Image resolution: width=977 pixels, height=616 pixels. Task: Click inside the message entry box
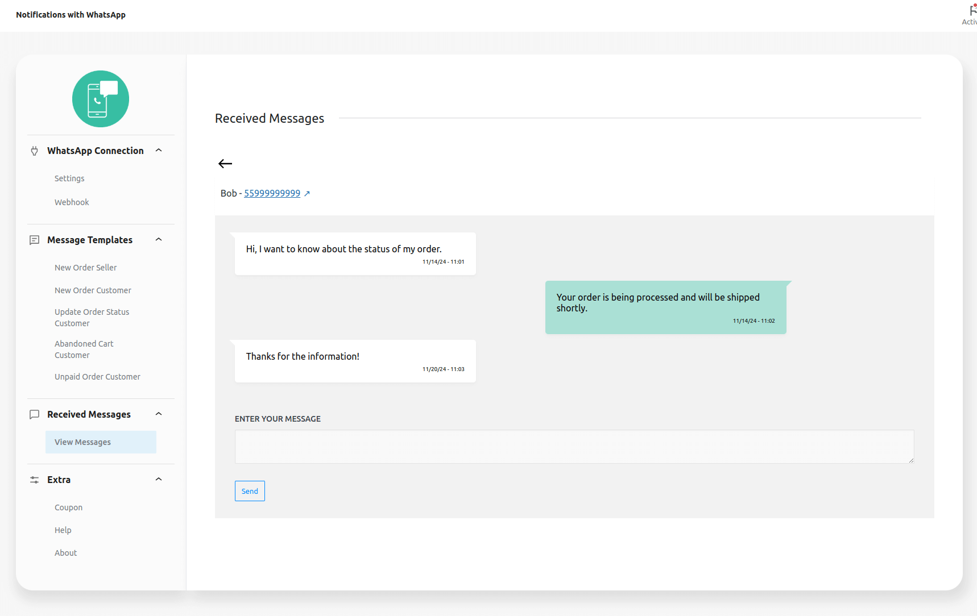click(x=574, y=447)
